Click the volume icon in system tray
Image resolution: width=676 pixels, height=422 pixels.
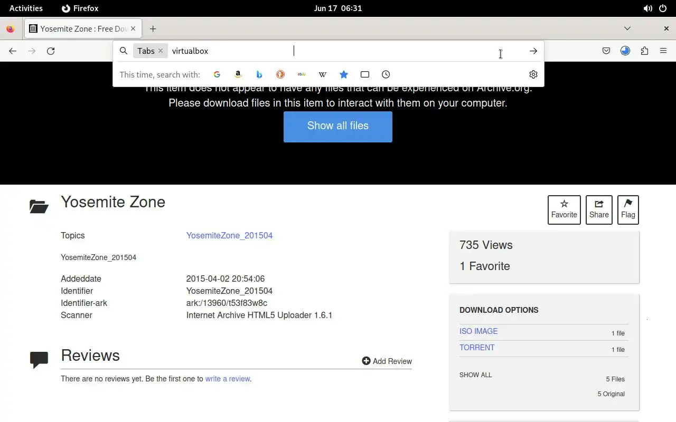(x=647, y=8)
